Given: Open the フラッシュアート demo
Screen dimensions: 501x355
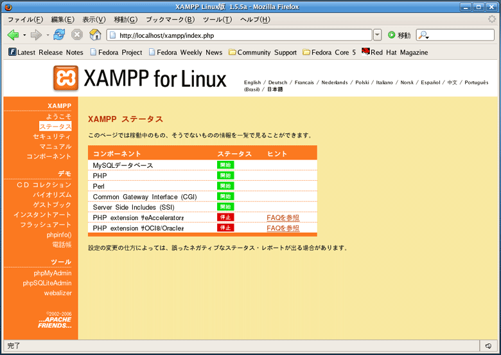Looking at the screenshot, I should [46, 224].
